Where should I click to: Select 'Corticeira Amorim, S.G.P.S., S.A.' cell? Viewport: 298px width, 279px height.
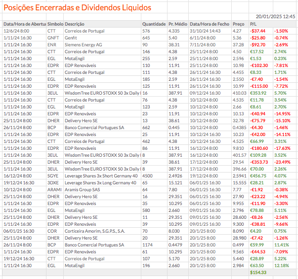click(x=95, y=231)
